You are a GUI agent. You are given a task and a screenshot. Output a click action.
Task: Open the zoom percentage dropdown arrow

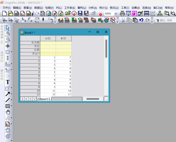click(116, 14)
